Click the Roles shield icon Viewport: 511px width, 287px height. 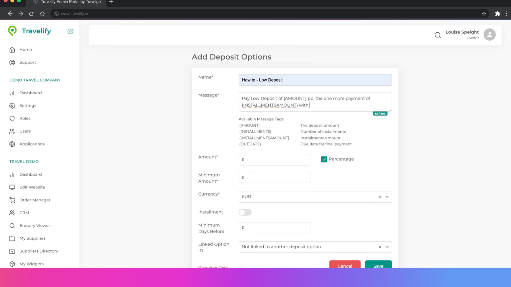pos(12,118)
